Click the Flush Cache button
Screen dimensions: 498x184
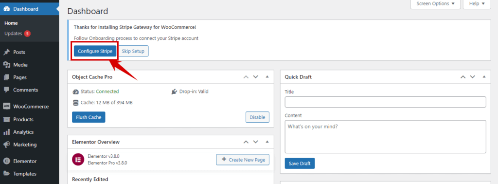(x=89, y=117)
